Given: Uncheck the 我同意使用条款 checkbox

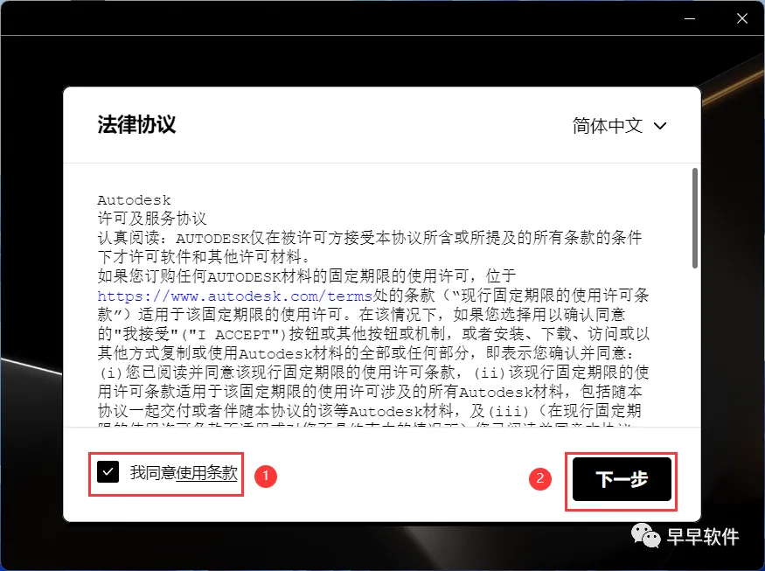Looking at the screenshot, I should [x=108, y=472].
